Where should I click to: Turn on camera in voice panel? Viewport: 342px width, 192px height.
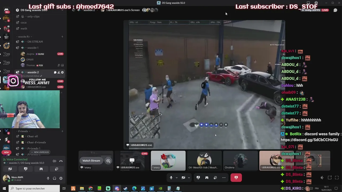(10, 169)
